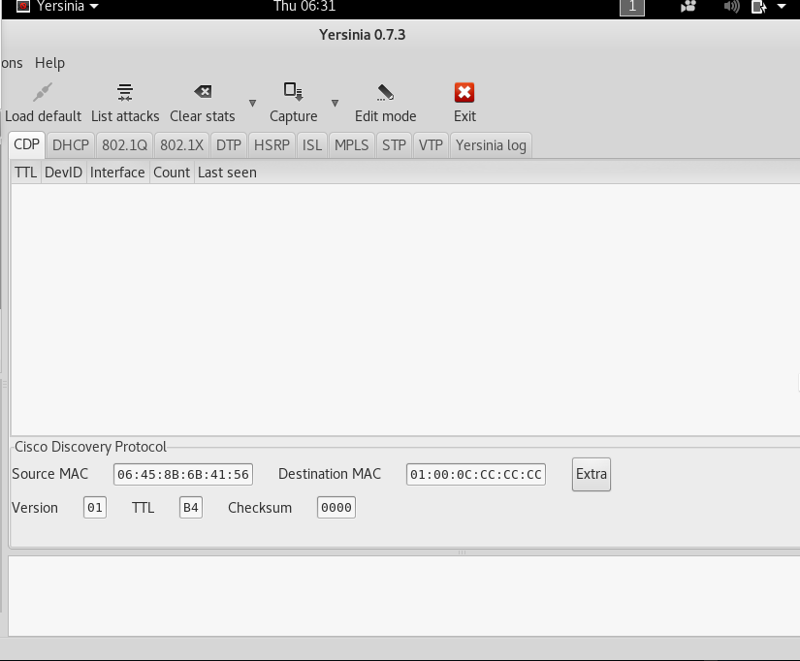Switch to the STP tab
Screen dimensions: 800x661
coord(394,145)
